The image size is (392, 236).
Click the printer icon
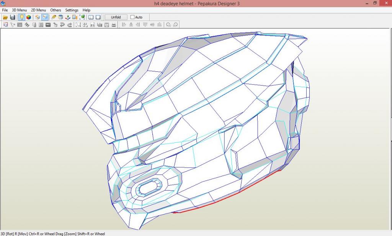coord(114,25)
